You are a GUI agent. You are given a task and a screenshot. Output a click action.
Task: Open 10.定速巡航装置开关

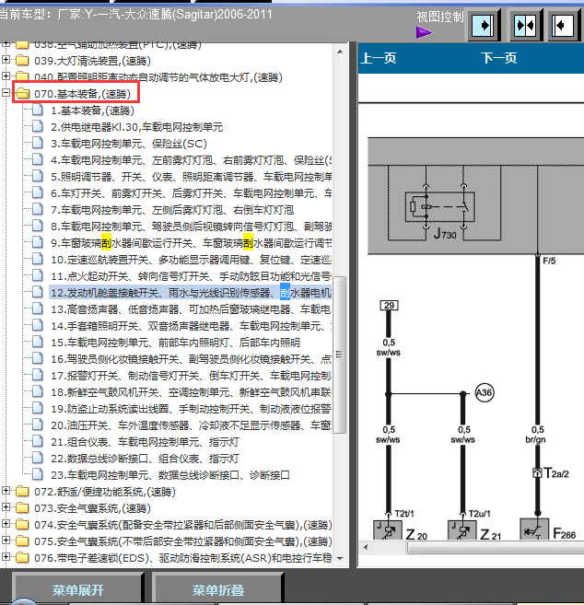coord(191,260)
